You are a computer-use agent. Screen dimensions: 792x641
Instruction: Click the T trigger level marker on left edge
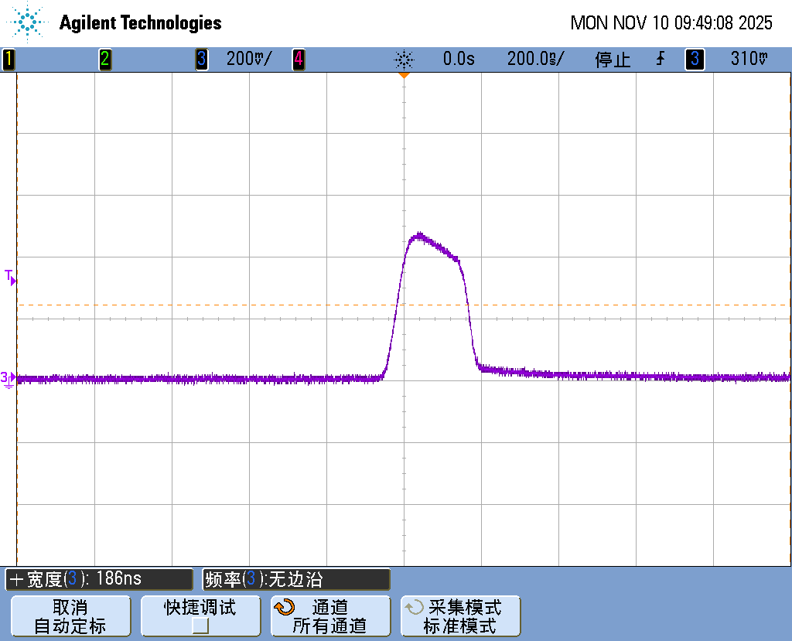tap(10, 278)
